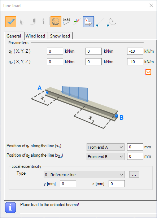Toggle the global sphere coordinate icon
This screenshot has width=157, height=218.
(56, 22)
